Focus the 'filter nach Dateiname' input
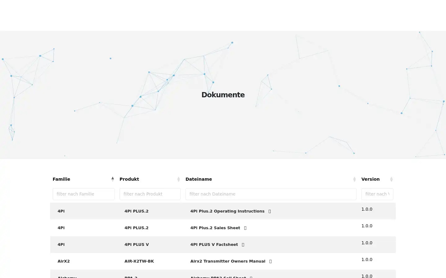The width and height of the screenshot is (446, 278). pos(271,194)
